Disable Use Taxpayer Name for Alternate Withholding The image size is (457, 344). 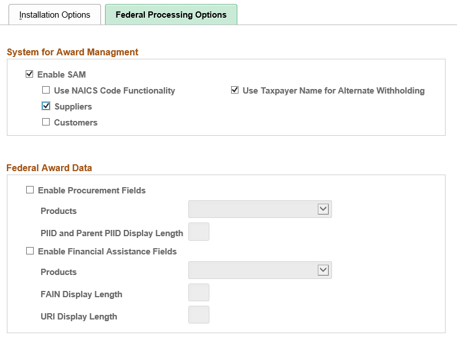[x=234, y=90]
